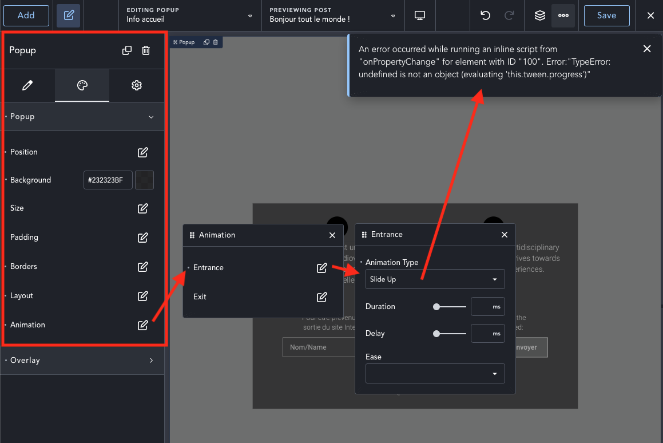Image resolution: width=663 pixels, height=443 pixels.
Task: Open the Animation Type dropdown
Action: [x=435, y=279]
